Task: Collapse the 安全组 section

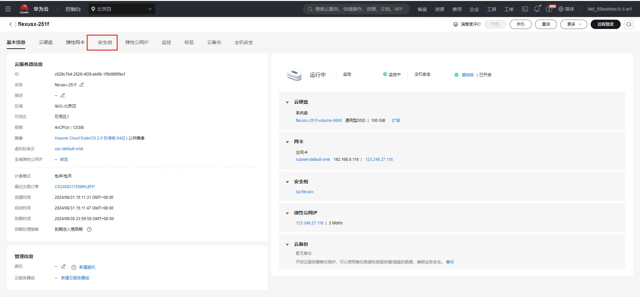Action: click(287, 182)
